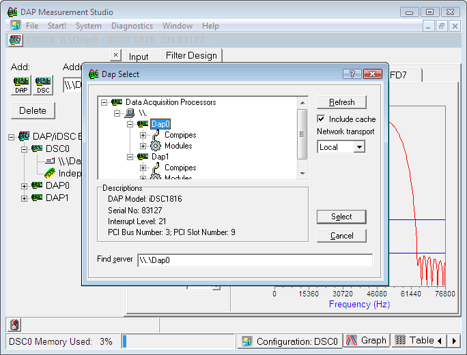Screen dimensions: 467x355
Task: Click the Table tab grid icon
Action: point(401,340)
